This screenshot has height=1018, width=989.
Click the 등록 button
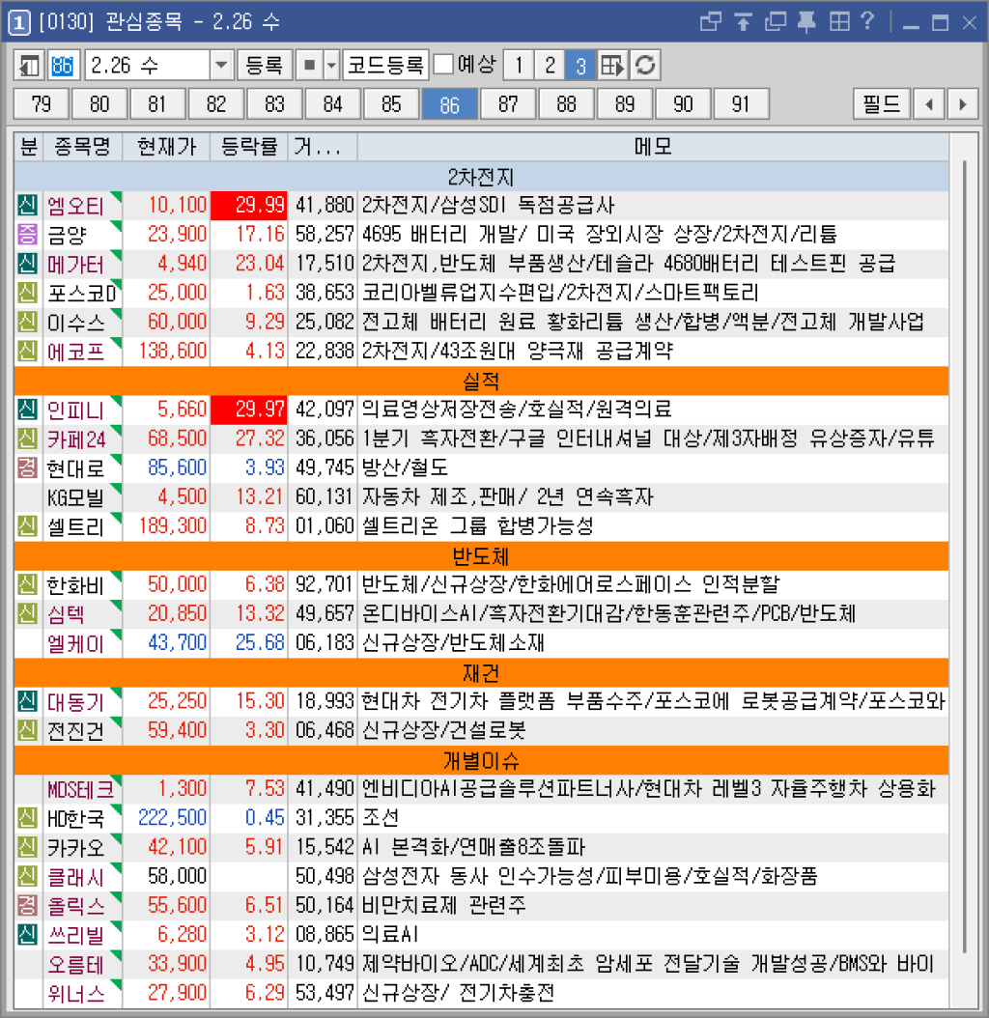tap(265, 65)
